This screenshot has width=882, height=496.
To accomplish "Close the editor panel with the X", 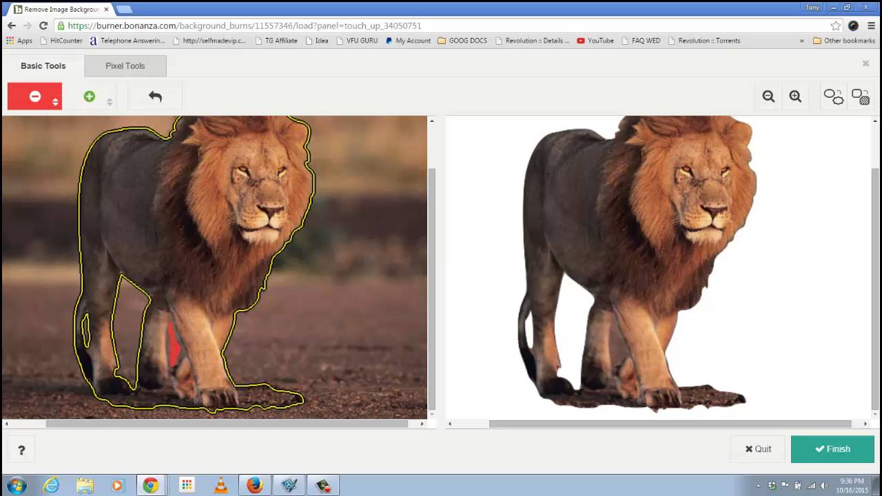I will pyautogui.click(x=865, y=63).
